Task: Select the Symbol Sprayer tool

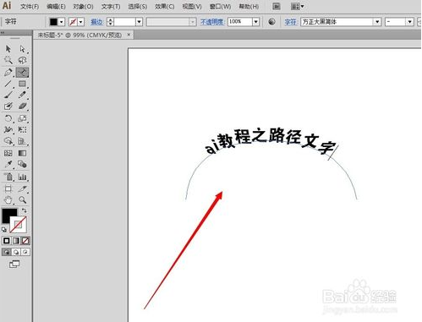Action: (8, 177)
